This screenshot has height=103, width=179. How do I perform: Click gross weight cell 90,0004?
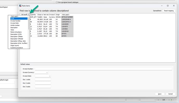click(x=40, y=22)
